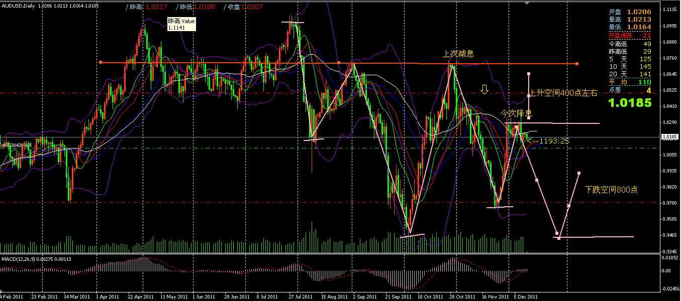
Task: Click the 0.9700 price axis label
Action: (670, 203)
